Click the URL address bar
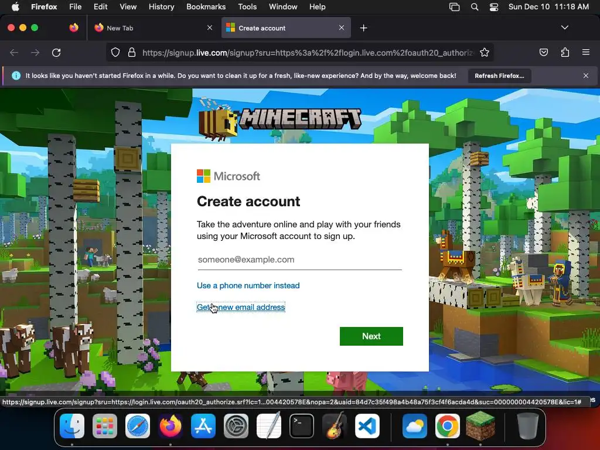The height and width of the screenshot is (450, 600). pos(308,52)
